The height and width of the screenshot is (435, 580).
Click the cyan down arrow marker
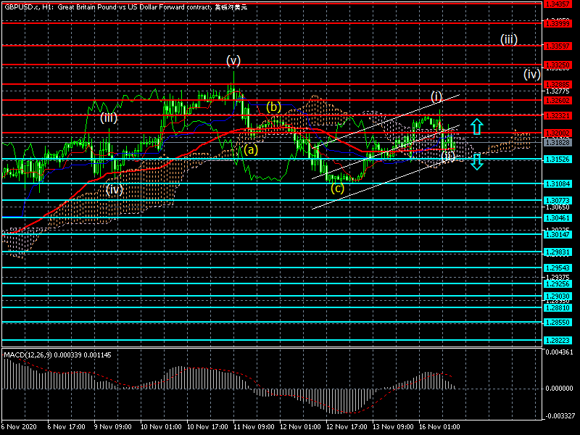pyautogui.click(x=476, y=162)
